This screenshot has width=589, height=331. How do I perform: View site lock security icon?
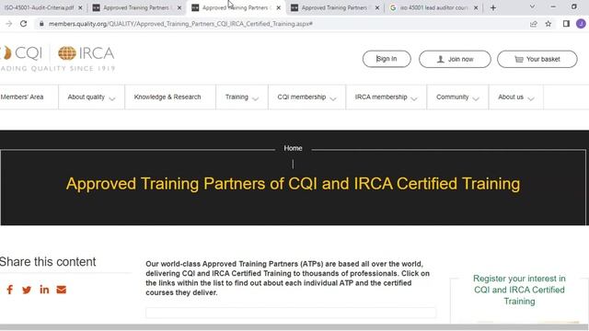coord(41,24)
